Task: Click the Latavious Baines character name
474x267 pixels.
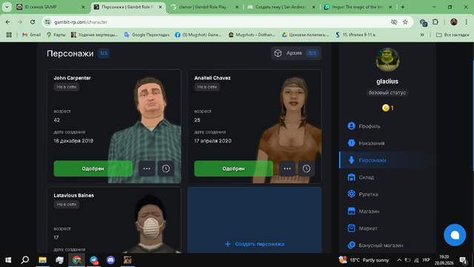Action: 74,195
